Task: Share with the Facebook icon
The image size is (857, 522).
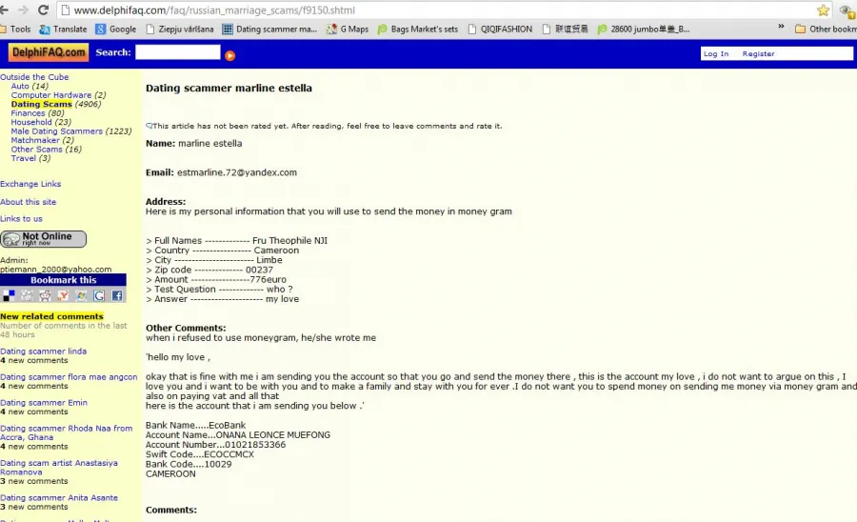Action: click(117, 295)
